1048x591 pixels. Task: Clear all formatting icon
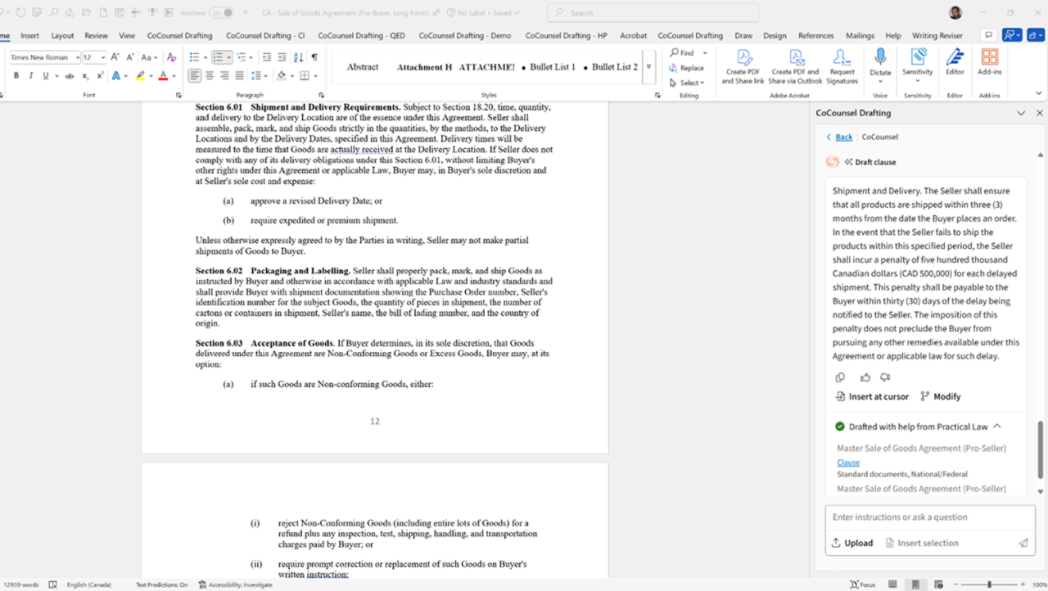[x=171, y=57]
